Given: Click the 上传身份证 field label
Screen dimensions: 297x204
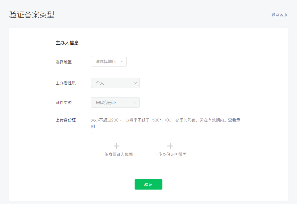Looking at the screenshot, I should 66,120.
